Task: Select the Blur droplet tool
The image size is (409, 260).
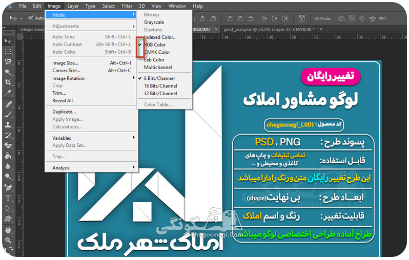Action: 8,166
